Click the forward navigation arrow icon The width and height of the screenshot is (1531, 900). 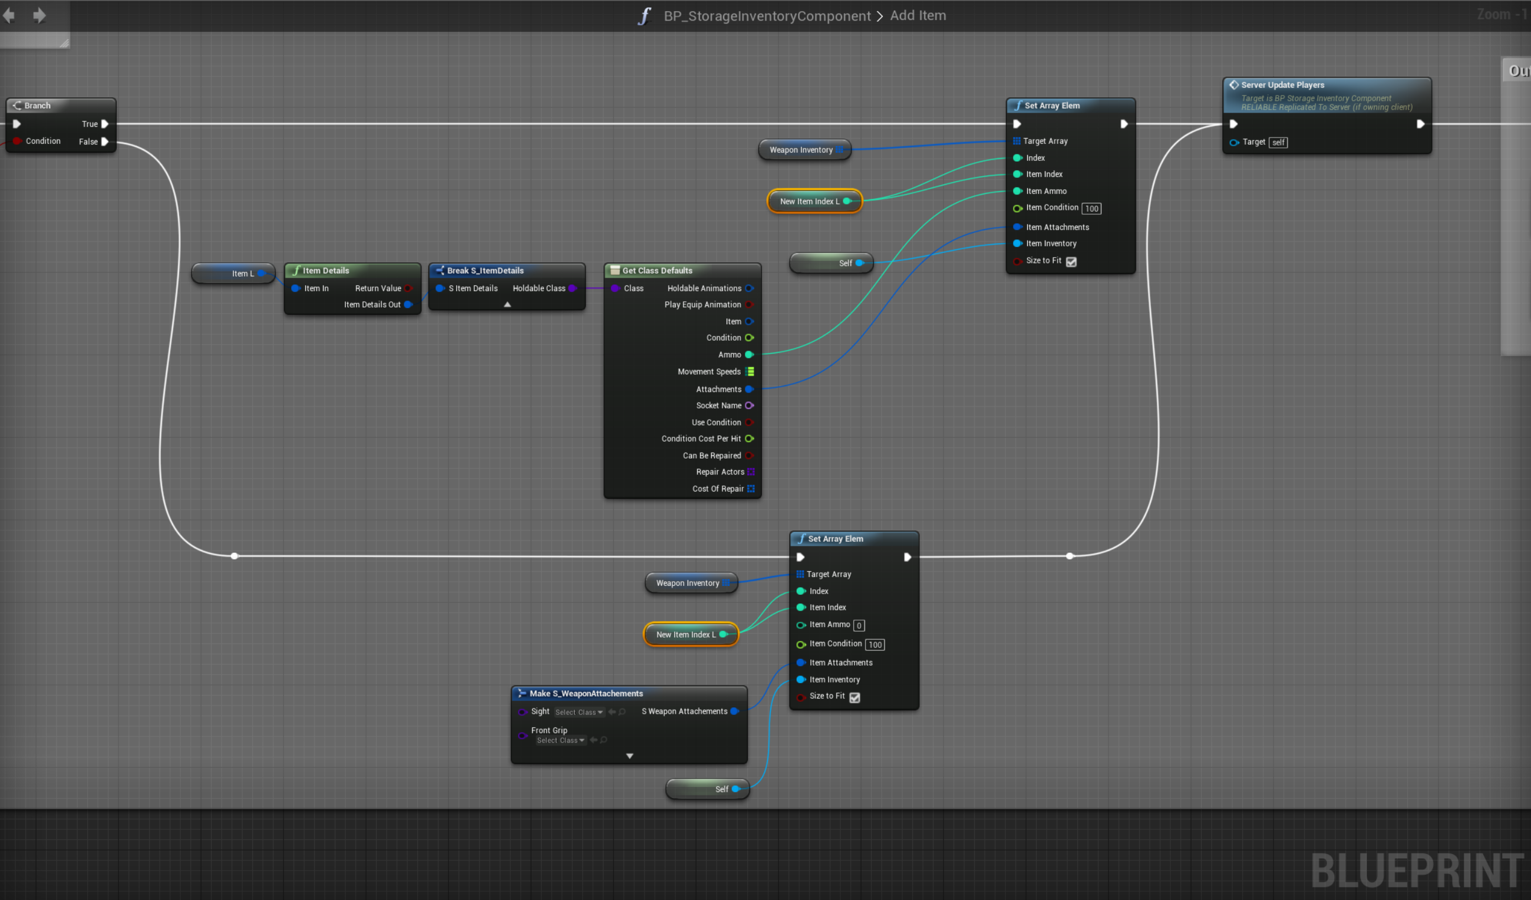(x=39, y=15)
